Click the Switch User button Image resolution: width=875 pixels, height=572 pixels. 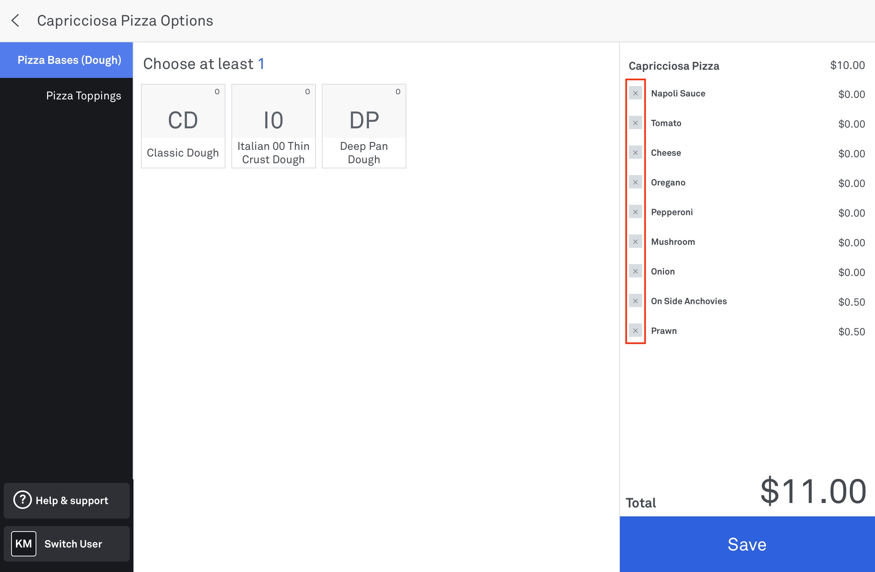click(67, 543)
